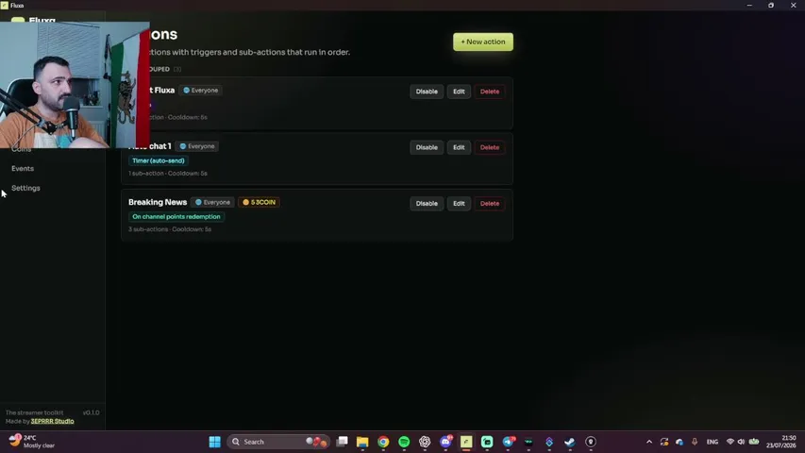805x453 pixels.
Task: Open ChatGPT app from taskbar
Action: [425, 442]
